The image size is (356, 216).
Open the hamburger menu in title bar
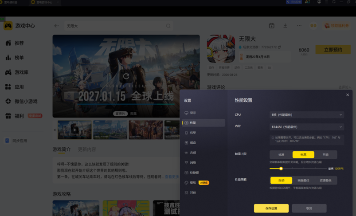pos(327,2)
